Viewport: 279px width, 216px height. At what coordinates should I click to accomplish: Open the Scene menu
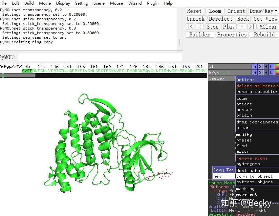point(99,3)
